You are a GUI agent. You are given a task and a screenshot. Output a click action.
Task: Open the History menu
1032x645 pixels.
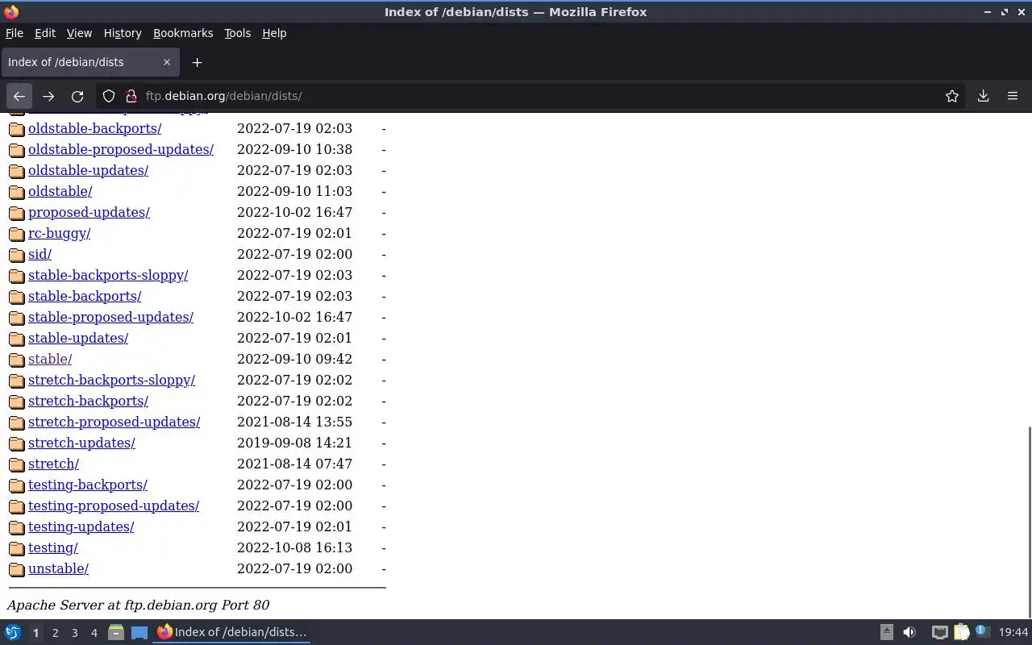tap(123, 33)
